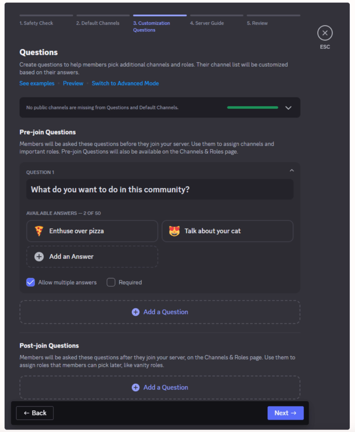The width and height of the screenshot is (355, 432).
Task: Collapse Question 1 with the chevron
Action: (292, 170)
